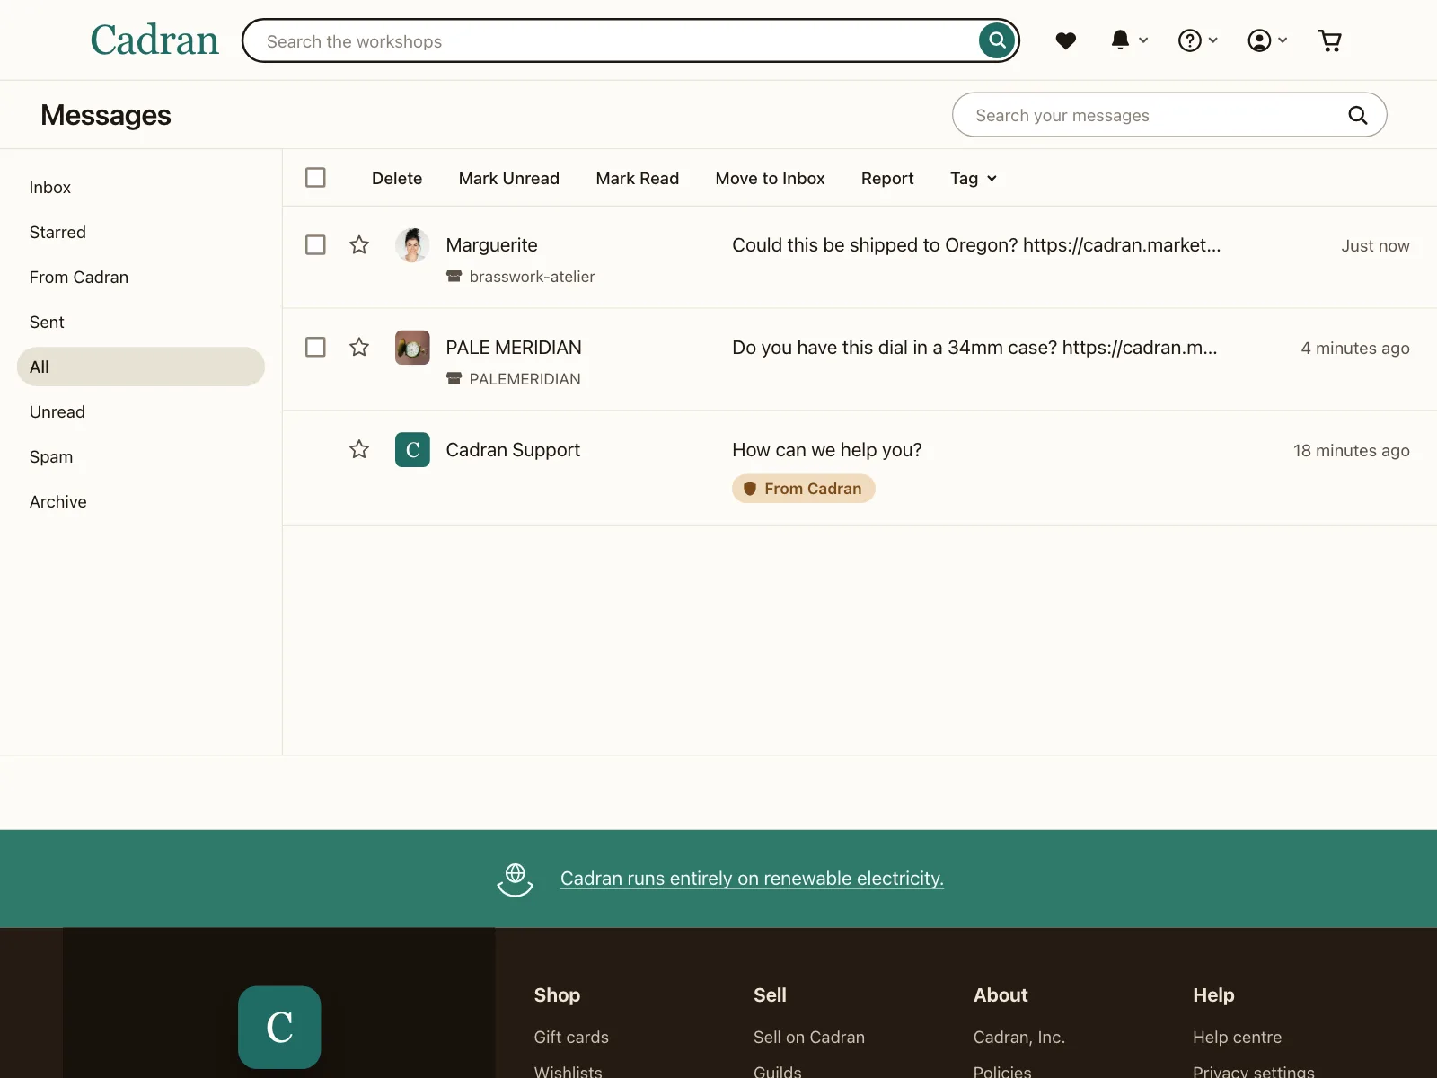Click the green workshop search button
This screenshot has width=1437, height=1078.
point(997,40)
